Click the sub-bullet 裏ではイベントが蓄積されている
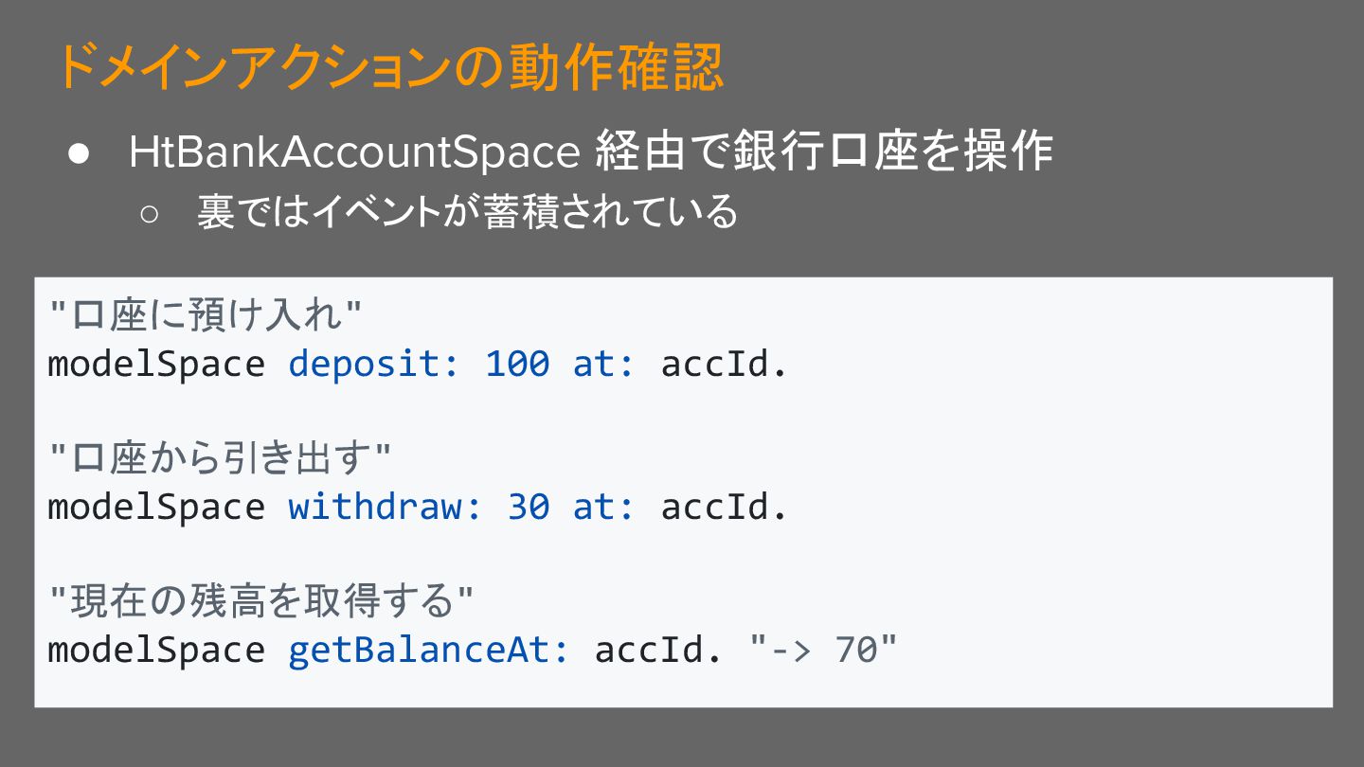This screenshot has width=1364, height=767. [467, 210]
